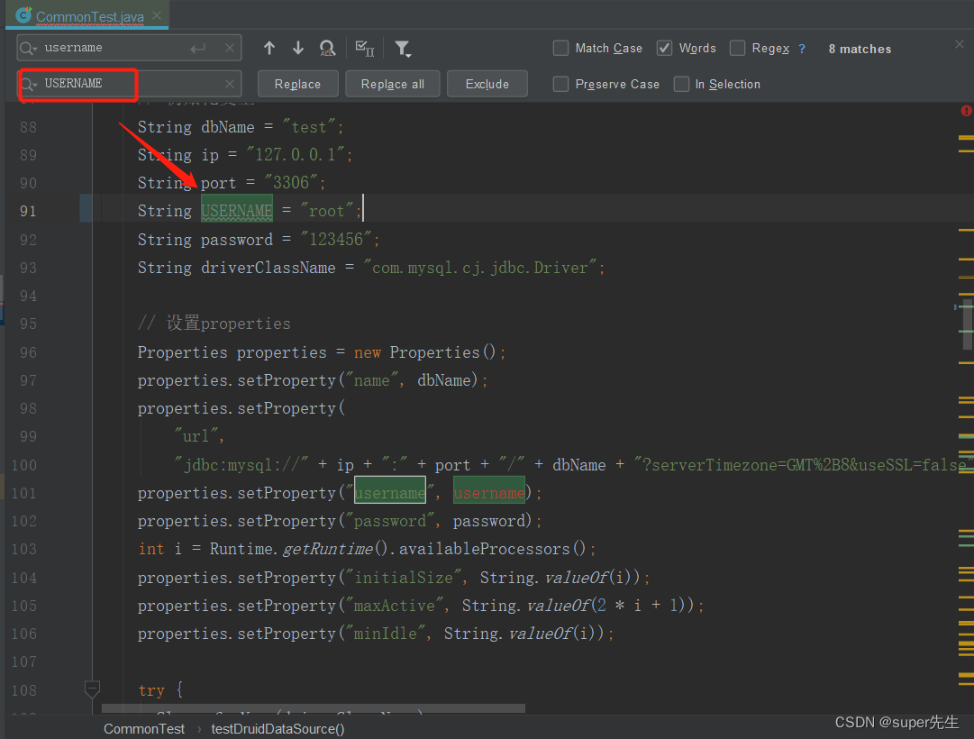Click the Replace button
The width and height of the screenshot is (974, 739).
click(297, 84)
